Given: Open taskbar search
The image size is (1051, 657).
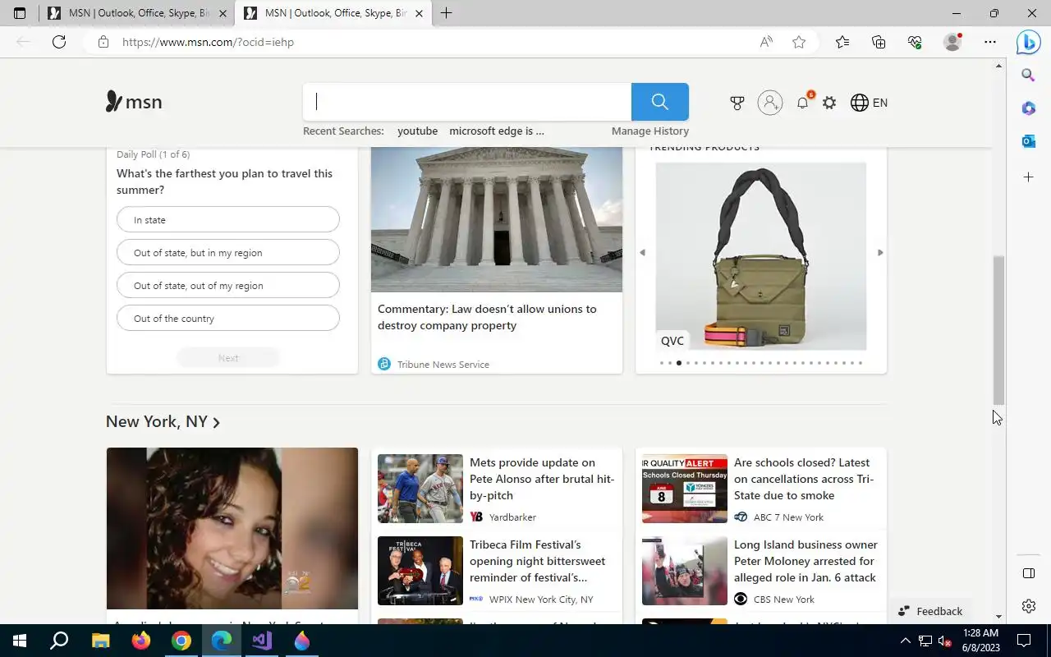Looking at the screenshot, I should tap(59, 641).
